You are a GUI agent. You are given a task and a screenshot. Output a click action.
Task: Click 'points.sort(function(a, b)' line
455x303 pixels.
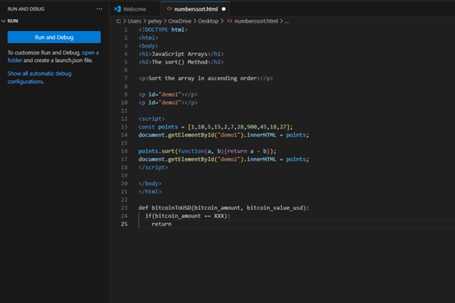click(208, 151)
